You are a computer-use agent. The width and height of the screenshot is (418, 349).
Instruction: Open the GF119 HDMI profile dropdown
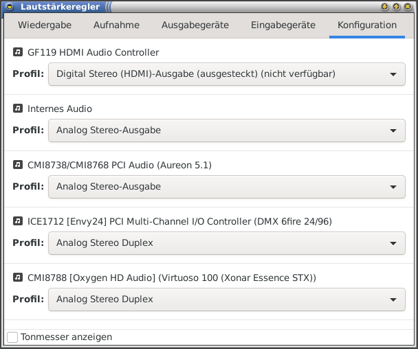[x=226, y=74]
